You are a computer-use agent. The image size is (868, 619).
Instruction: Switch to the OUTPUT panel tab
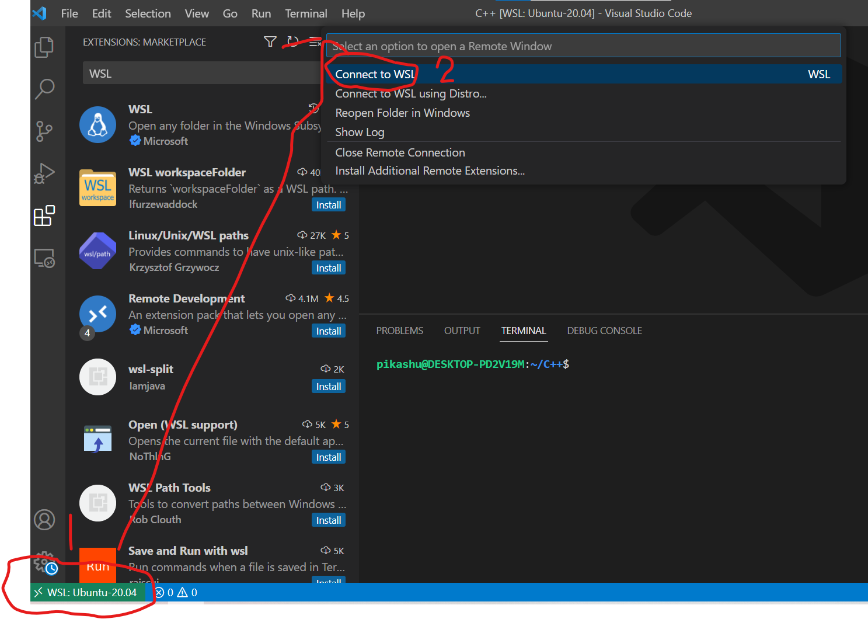pos(462,331)
